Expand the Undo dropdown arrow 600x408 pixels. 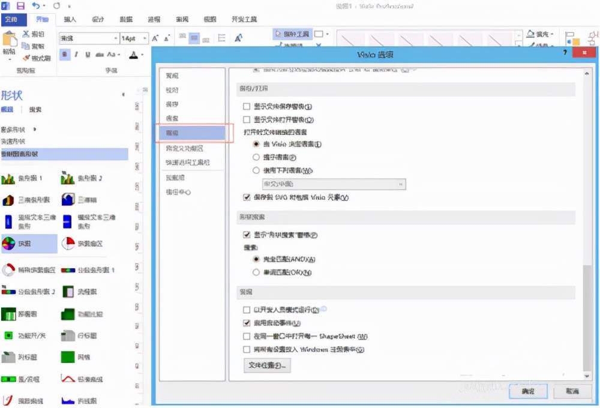pyautogui.click(x=44, y=6)
